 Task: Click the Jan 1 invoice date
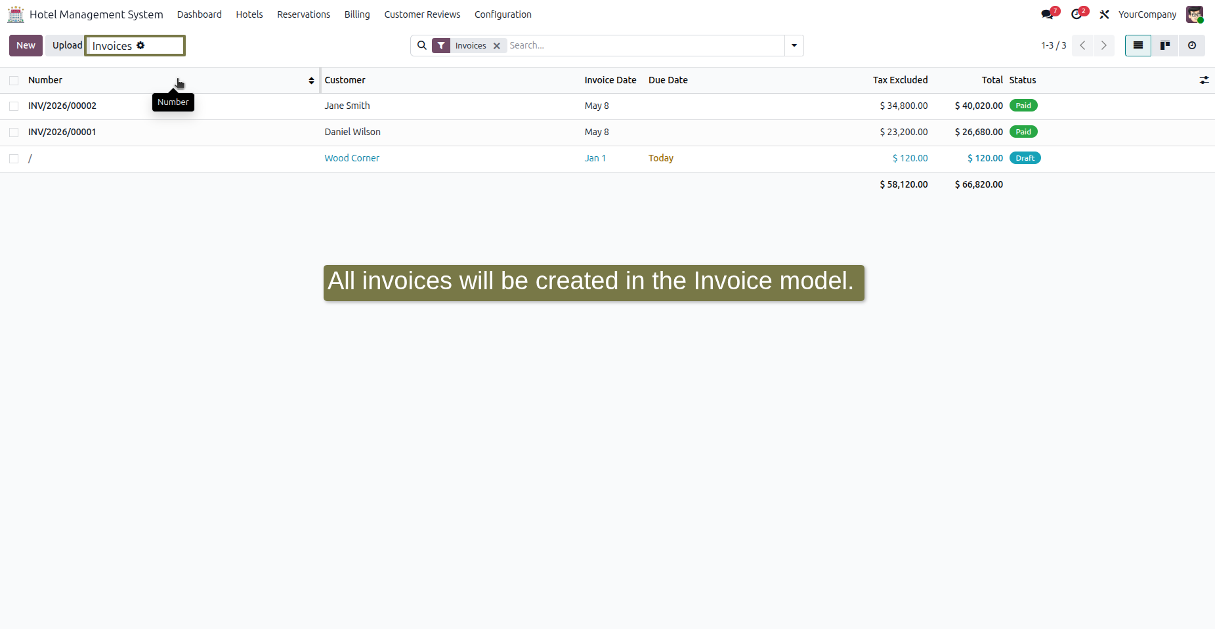tap(595, 158)
